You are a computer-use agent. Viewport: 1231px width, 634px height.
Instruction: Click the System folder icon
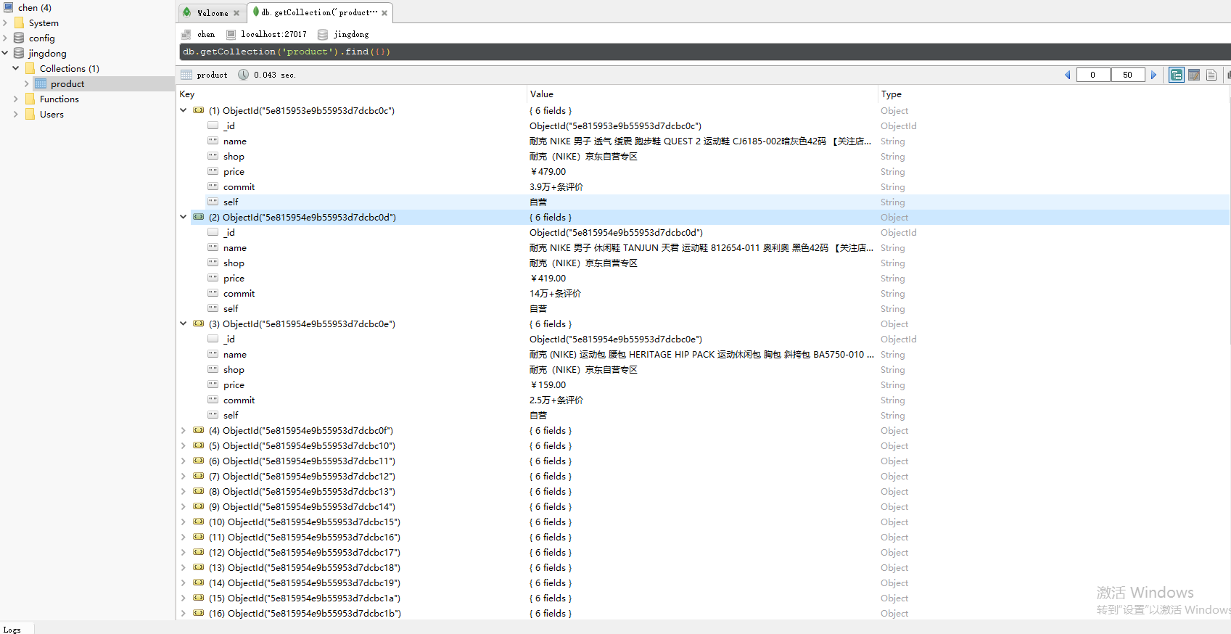(19, 22)
